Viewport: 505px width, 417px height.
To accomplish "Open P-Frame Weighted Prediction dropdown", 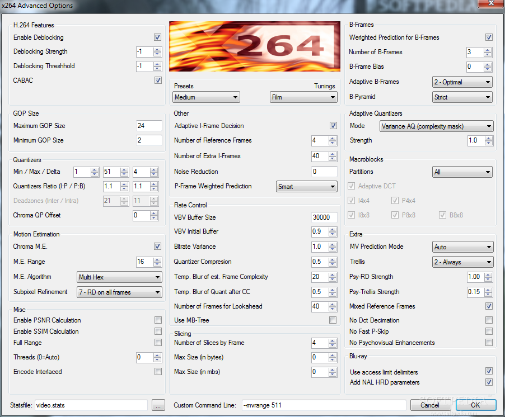I will 307,187.
